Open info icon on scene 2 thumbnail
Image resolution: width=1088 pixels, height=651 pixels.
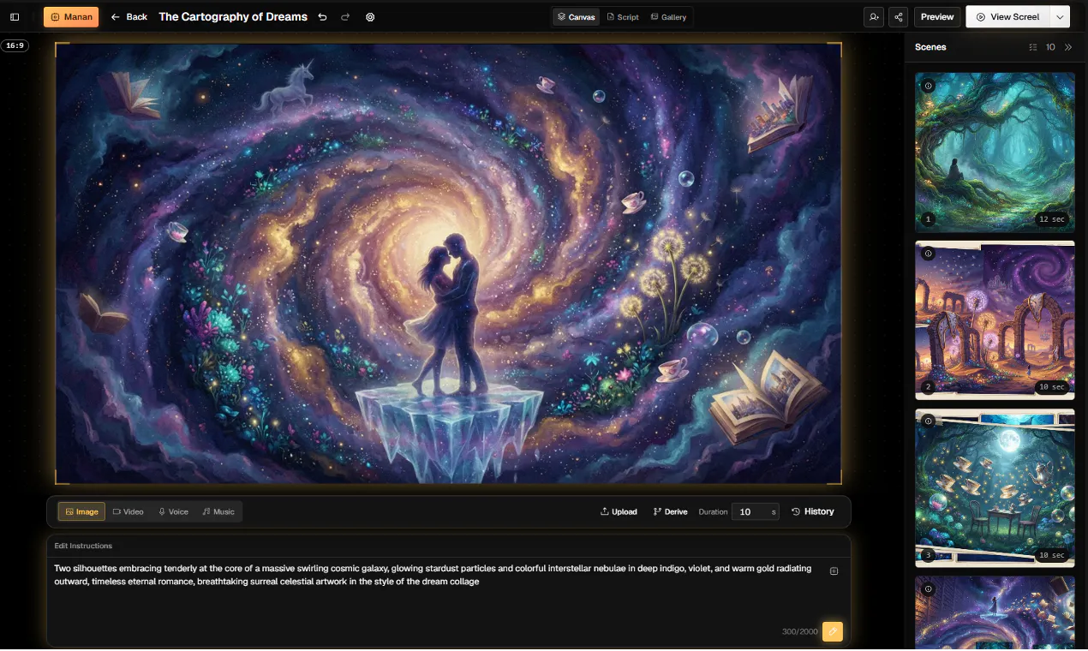(x=929, y=254)
